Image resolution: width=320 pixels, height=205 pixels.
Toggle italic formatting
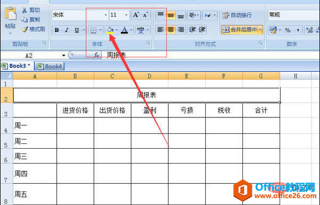point(66,30)
